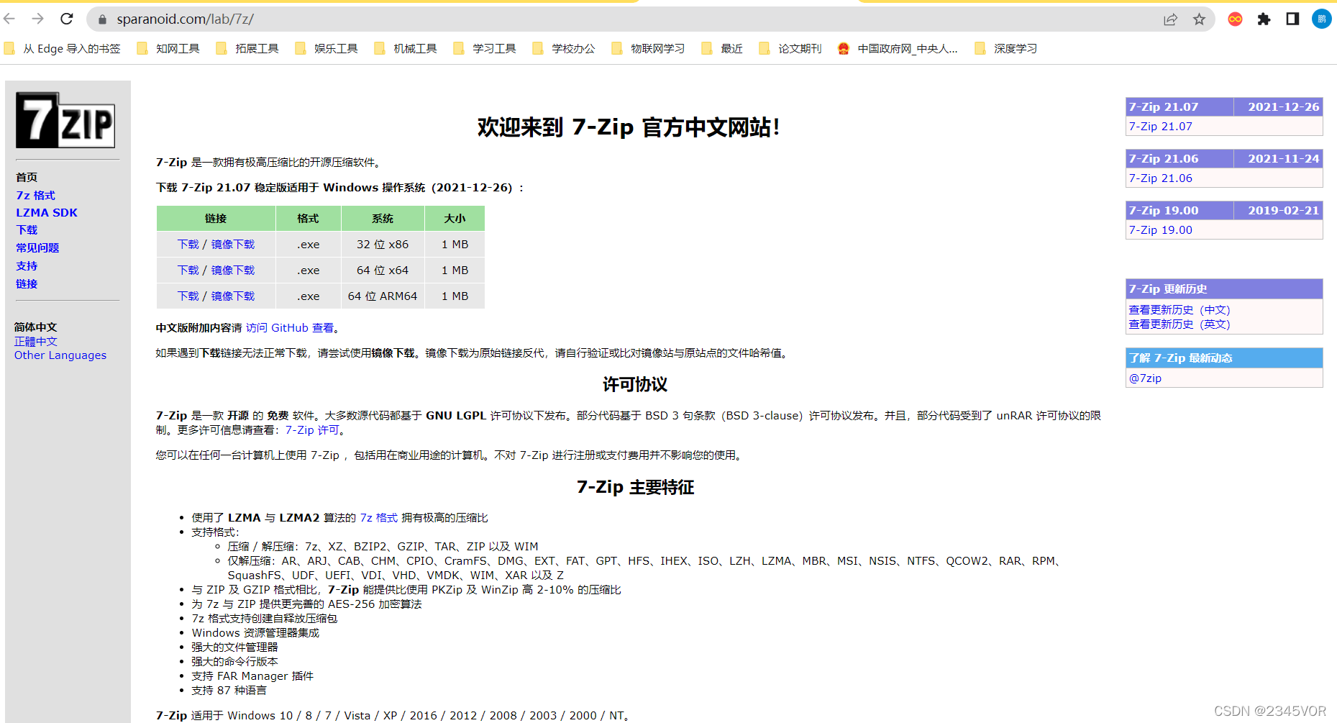Viewport: 1337px width, 723px height.
Task: Open the 7-Zip 21.06 news link
Action: (1160, 178)
